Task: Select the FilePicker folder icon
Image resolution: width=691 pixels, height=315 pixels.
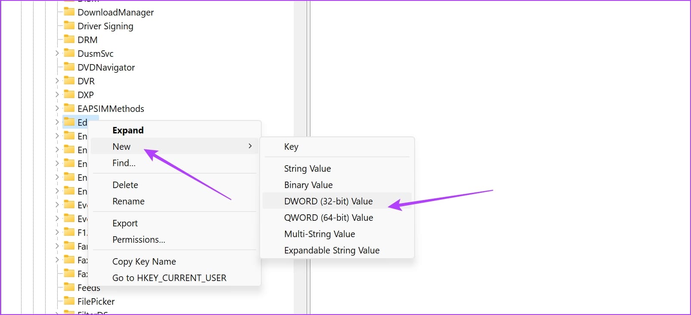Action: (x=69, y=301)
